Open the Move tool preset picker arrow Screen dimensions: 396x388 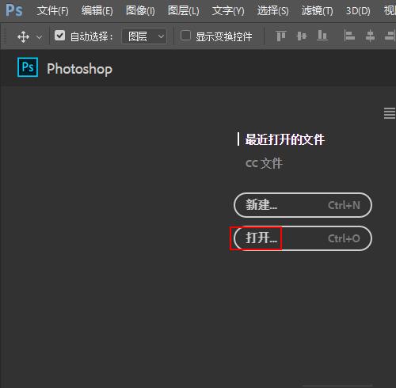tap(40, 37)
